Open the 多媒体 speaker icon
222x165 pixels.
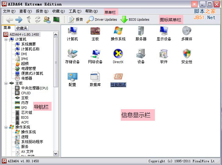pos(187,34)
